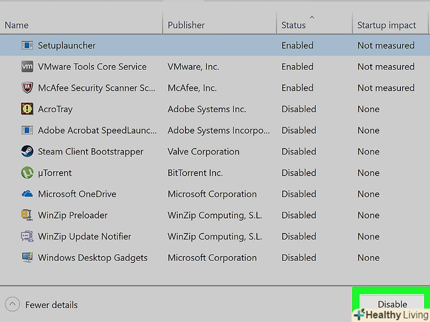
Task: Click the AcroTray icon
Action: click(27, 109)
